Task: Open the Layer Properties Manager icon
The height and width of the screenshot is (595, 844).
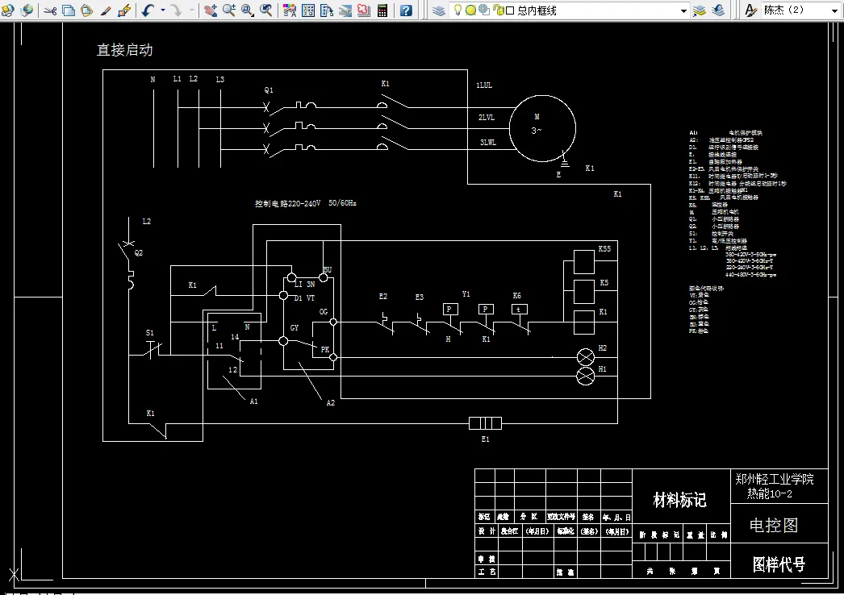Action: [439, 10]
